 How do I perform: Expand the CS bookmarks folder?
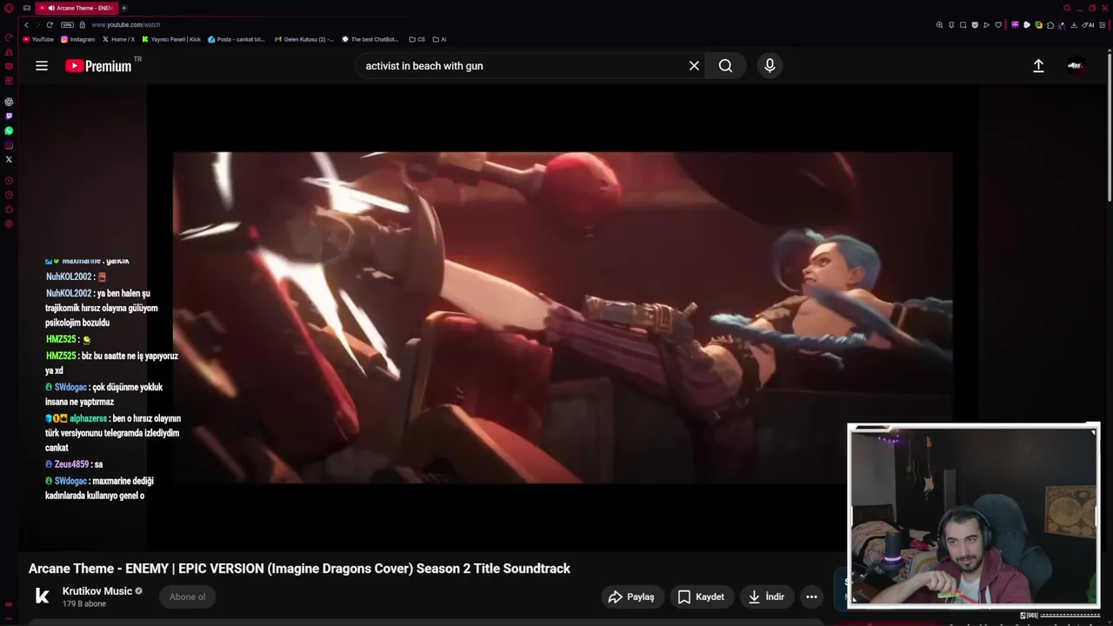click(x=417, y=39)
